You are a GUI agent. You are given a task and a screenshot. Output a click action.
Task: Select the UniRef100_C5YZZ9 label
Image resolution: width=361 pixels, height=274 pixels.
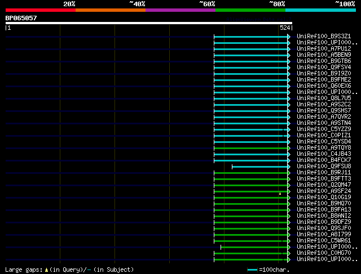[324, 129]
